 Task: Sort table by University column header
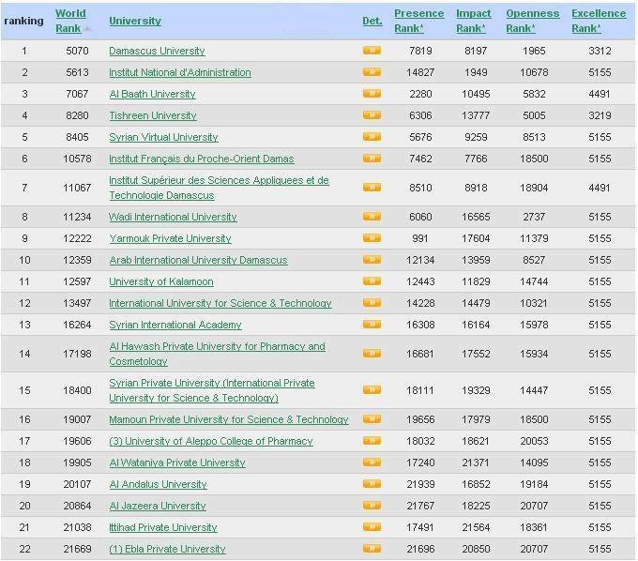[x=135, y=21]
